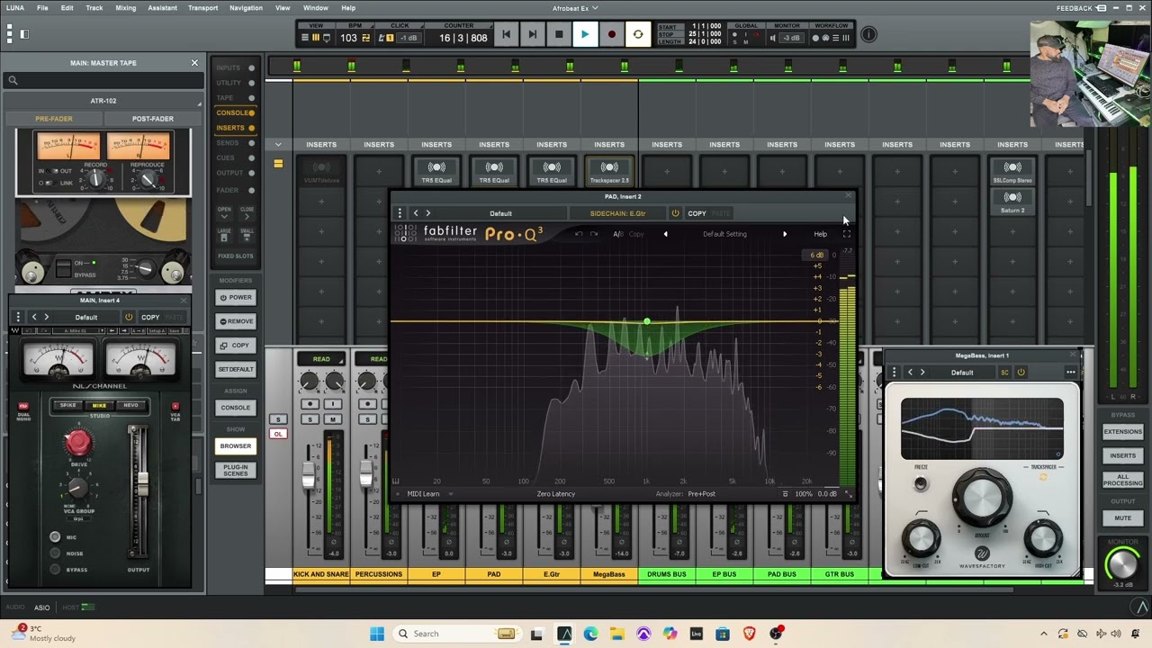The image size is (1152, 648).
Task: Jump to next marker in transport
Action: point(532,34)
